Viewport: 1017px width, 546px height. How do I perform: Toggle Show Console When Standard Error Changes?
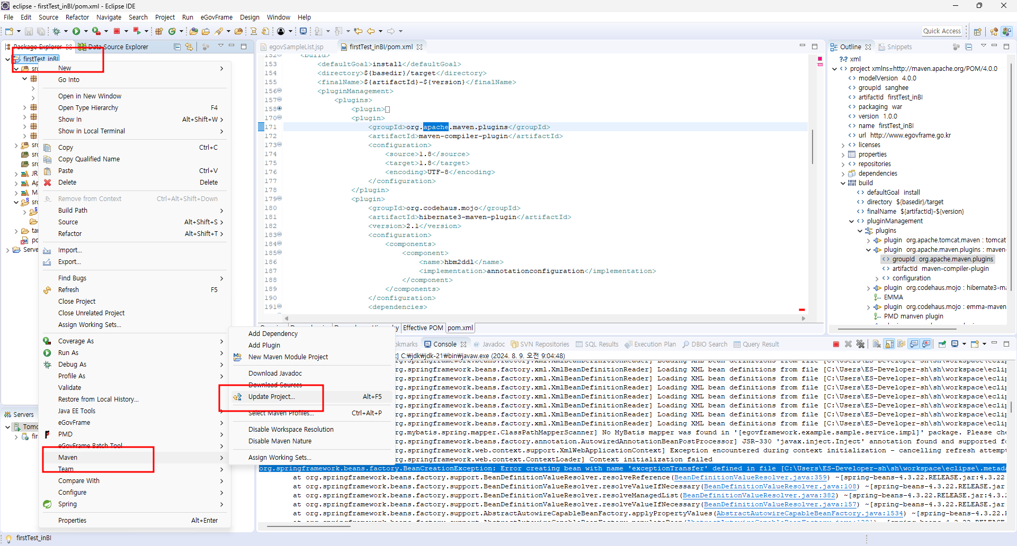point(926,344)
